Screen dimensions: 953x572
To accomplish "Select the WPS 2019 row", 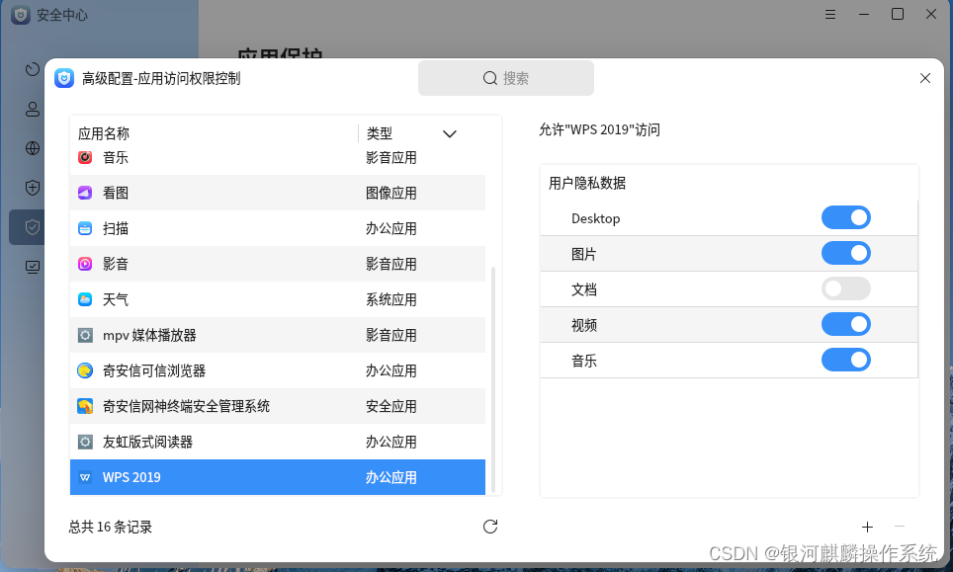I will click(x=278, y=477).
